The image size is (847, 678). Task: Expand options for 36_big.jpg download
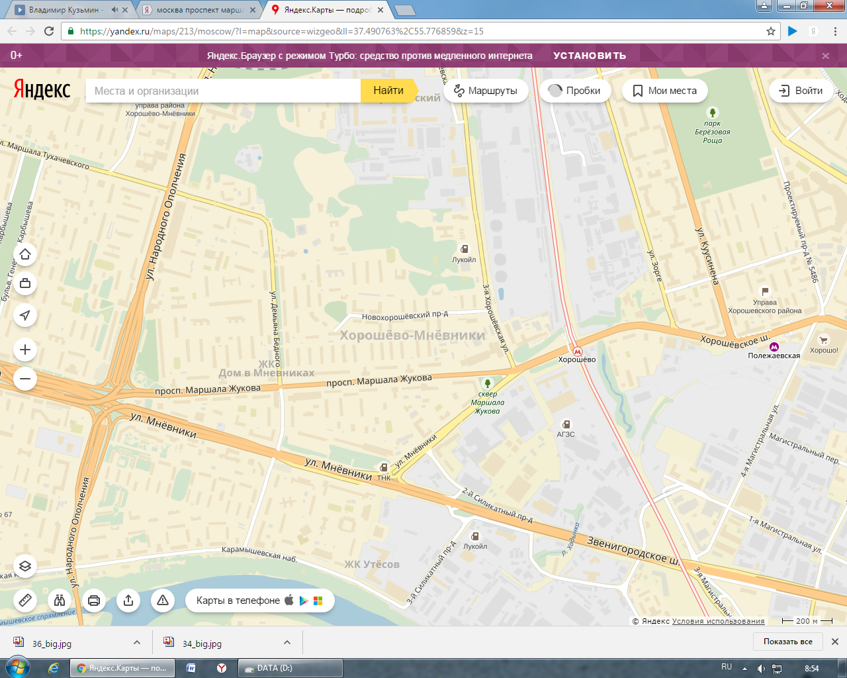tap(137, 642)
